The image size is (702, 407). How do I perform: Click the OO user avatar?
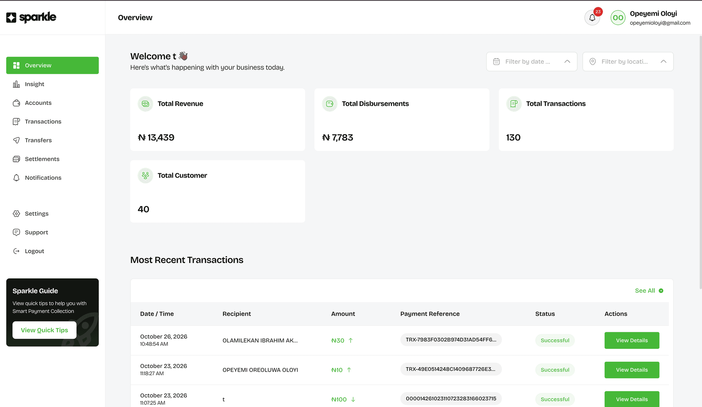coord(618,18)
